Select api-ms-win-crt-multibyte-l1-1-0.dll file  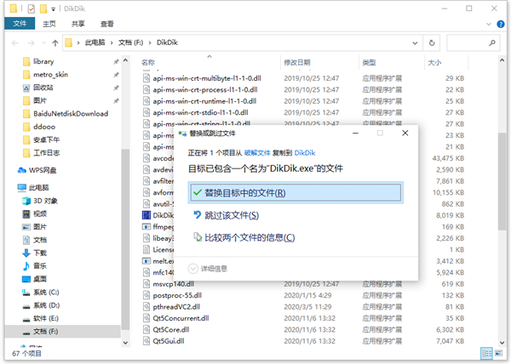point(207,78)
